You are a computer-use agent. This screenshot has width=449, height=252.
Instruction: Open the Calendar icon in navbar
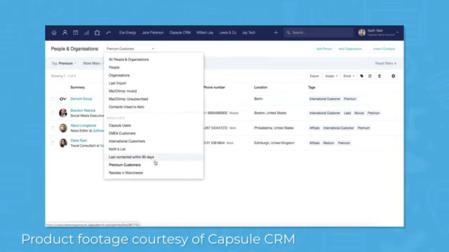point(76,33)
